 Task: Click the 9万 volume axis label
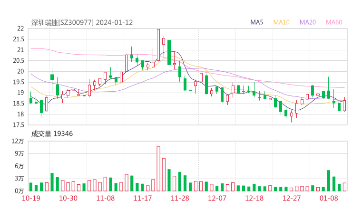tap(20, 153)
